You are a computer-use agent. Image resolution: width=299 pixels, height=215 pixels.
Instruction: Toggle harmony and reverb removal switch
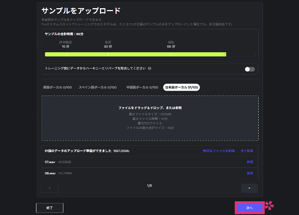click(249, 69)
